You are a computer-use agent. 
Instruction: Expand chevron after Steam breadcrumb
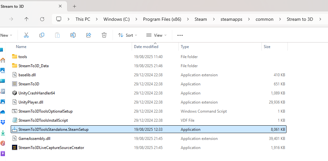coord(214,19)
